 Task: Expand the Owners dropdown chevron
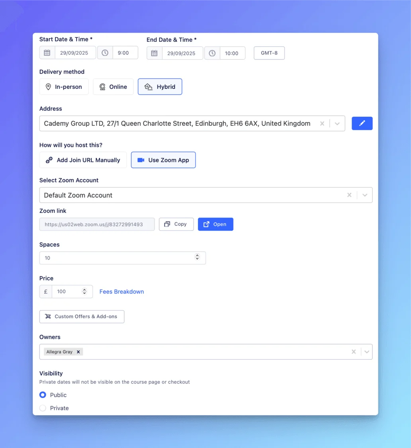(x=367, y=352)
